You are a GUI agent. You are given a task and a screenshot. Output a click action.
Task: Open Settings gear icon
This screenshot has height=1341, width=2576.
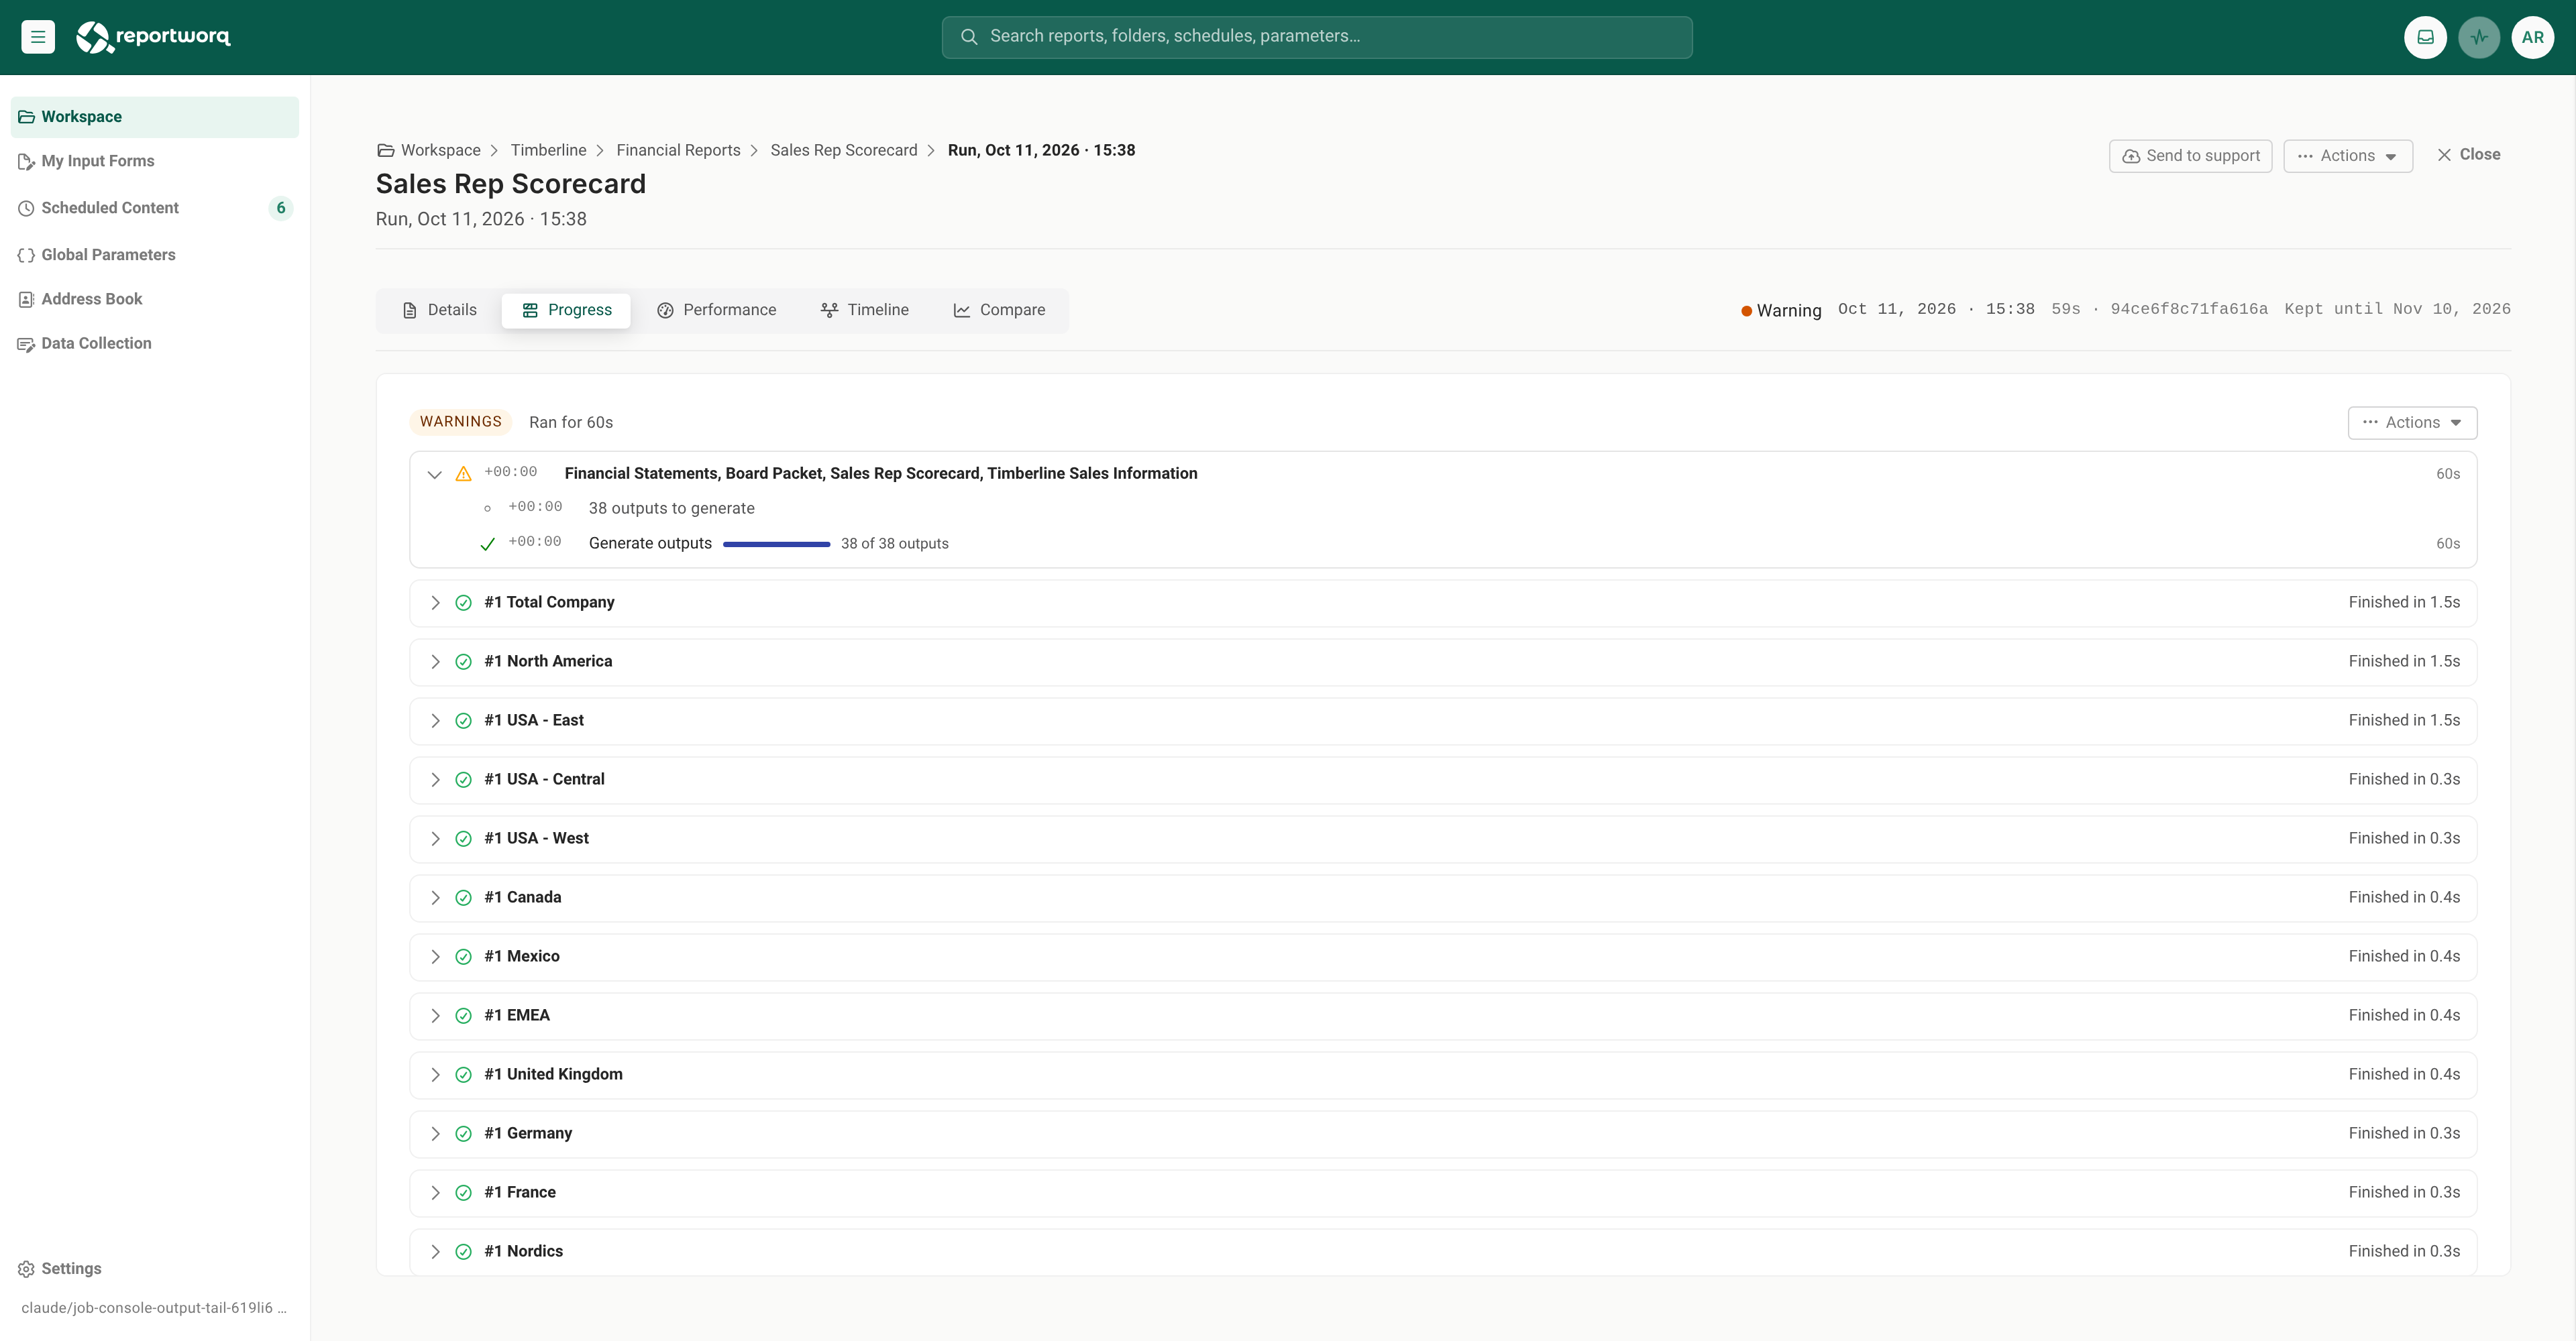click(x=26, y=1269)
